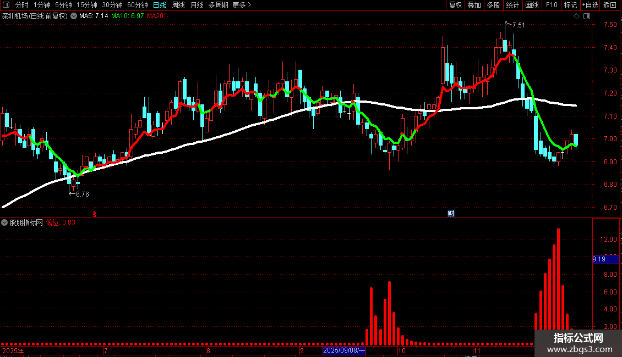Click the 深圳机场(日线.前复权) title

pos(35,16)
